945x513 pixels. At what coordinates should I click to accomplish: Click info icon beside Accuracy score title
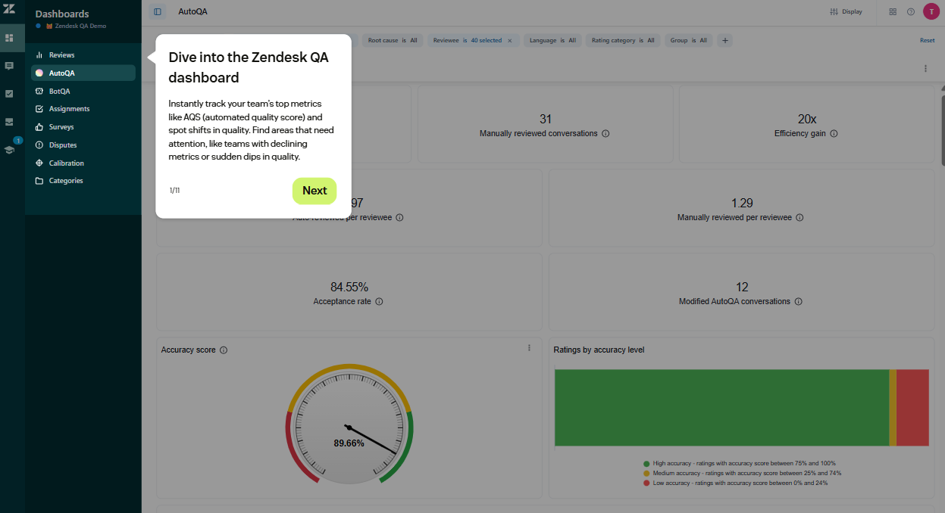(x=224, y=350)
